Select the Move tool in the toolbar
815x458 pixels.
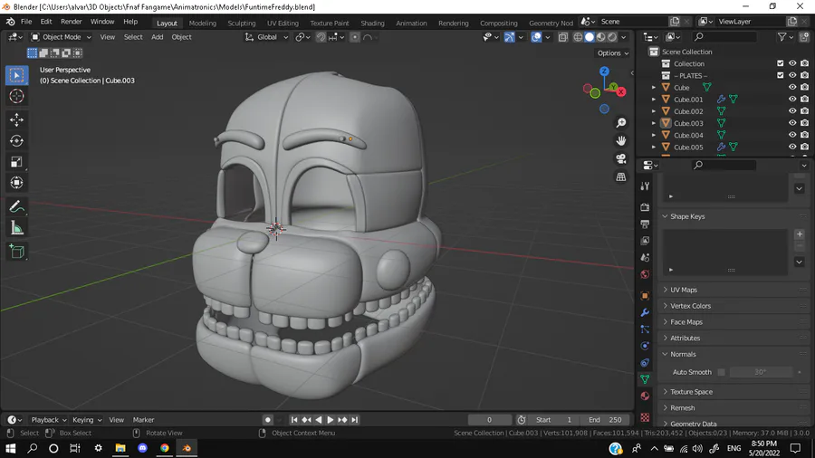[x=16, y=119]
